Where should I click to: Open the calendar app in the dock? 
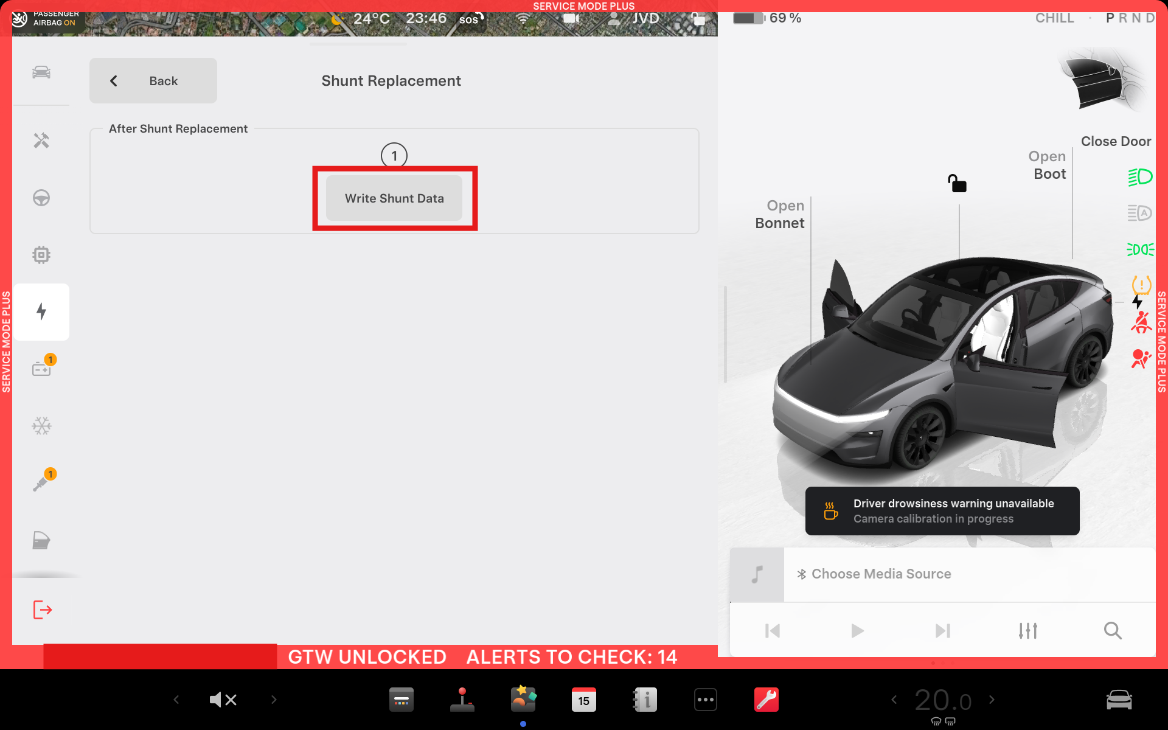click(583, 700)
